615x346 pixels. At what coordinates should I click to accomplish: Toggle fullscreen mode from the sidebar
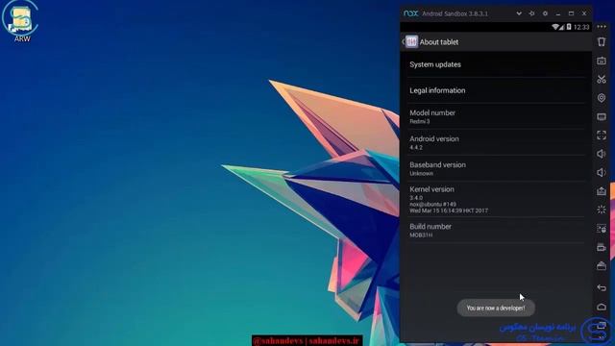pos(602,135)
